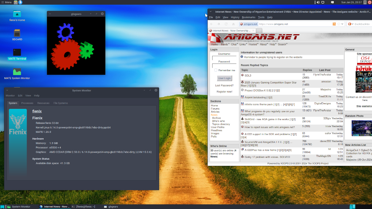Open the volume control in system tray
The height and width of the screenshot is (209, 372).
click(x=318, y=3)
